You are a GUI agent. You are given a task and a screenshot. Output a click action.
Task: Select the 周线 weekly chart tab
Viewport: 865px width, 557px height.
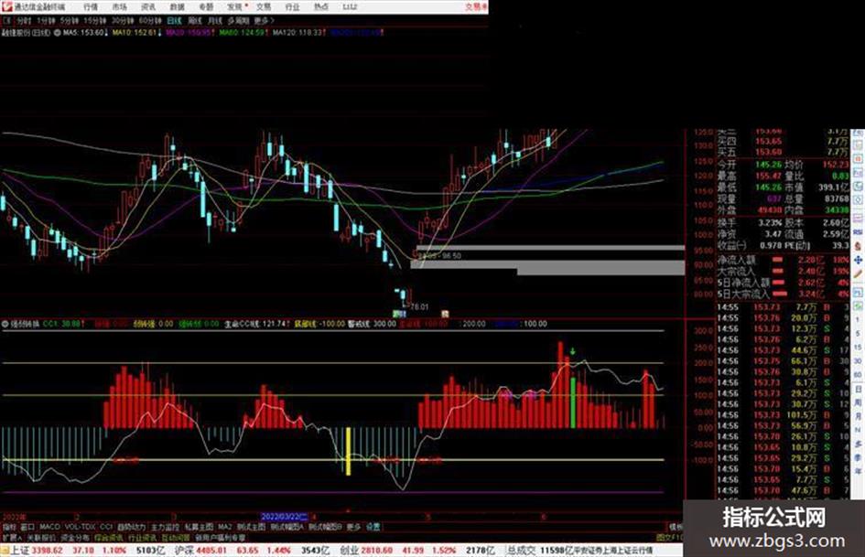click(x=195, y=20)
